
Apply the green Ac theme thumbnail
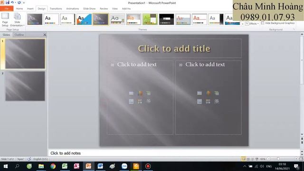150,19
